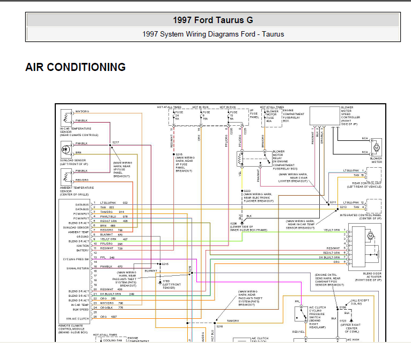Image resolution: width=411 pixels, height=343 pixels.
Task: Click wire label "ORG 250"
Action: 108,298
